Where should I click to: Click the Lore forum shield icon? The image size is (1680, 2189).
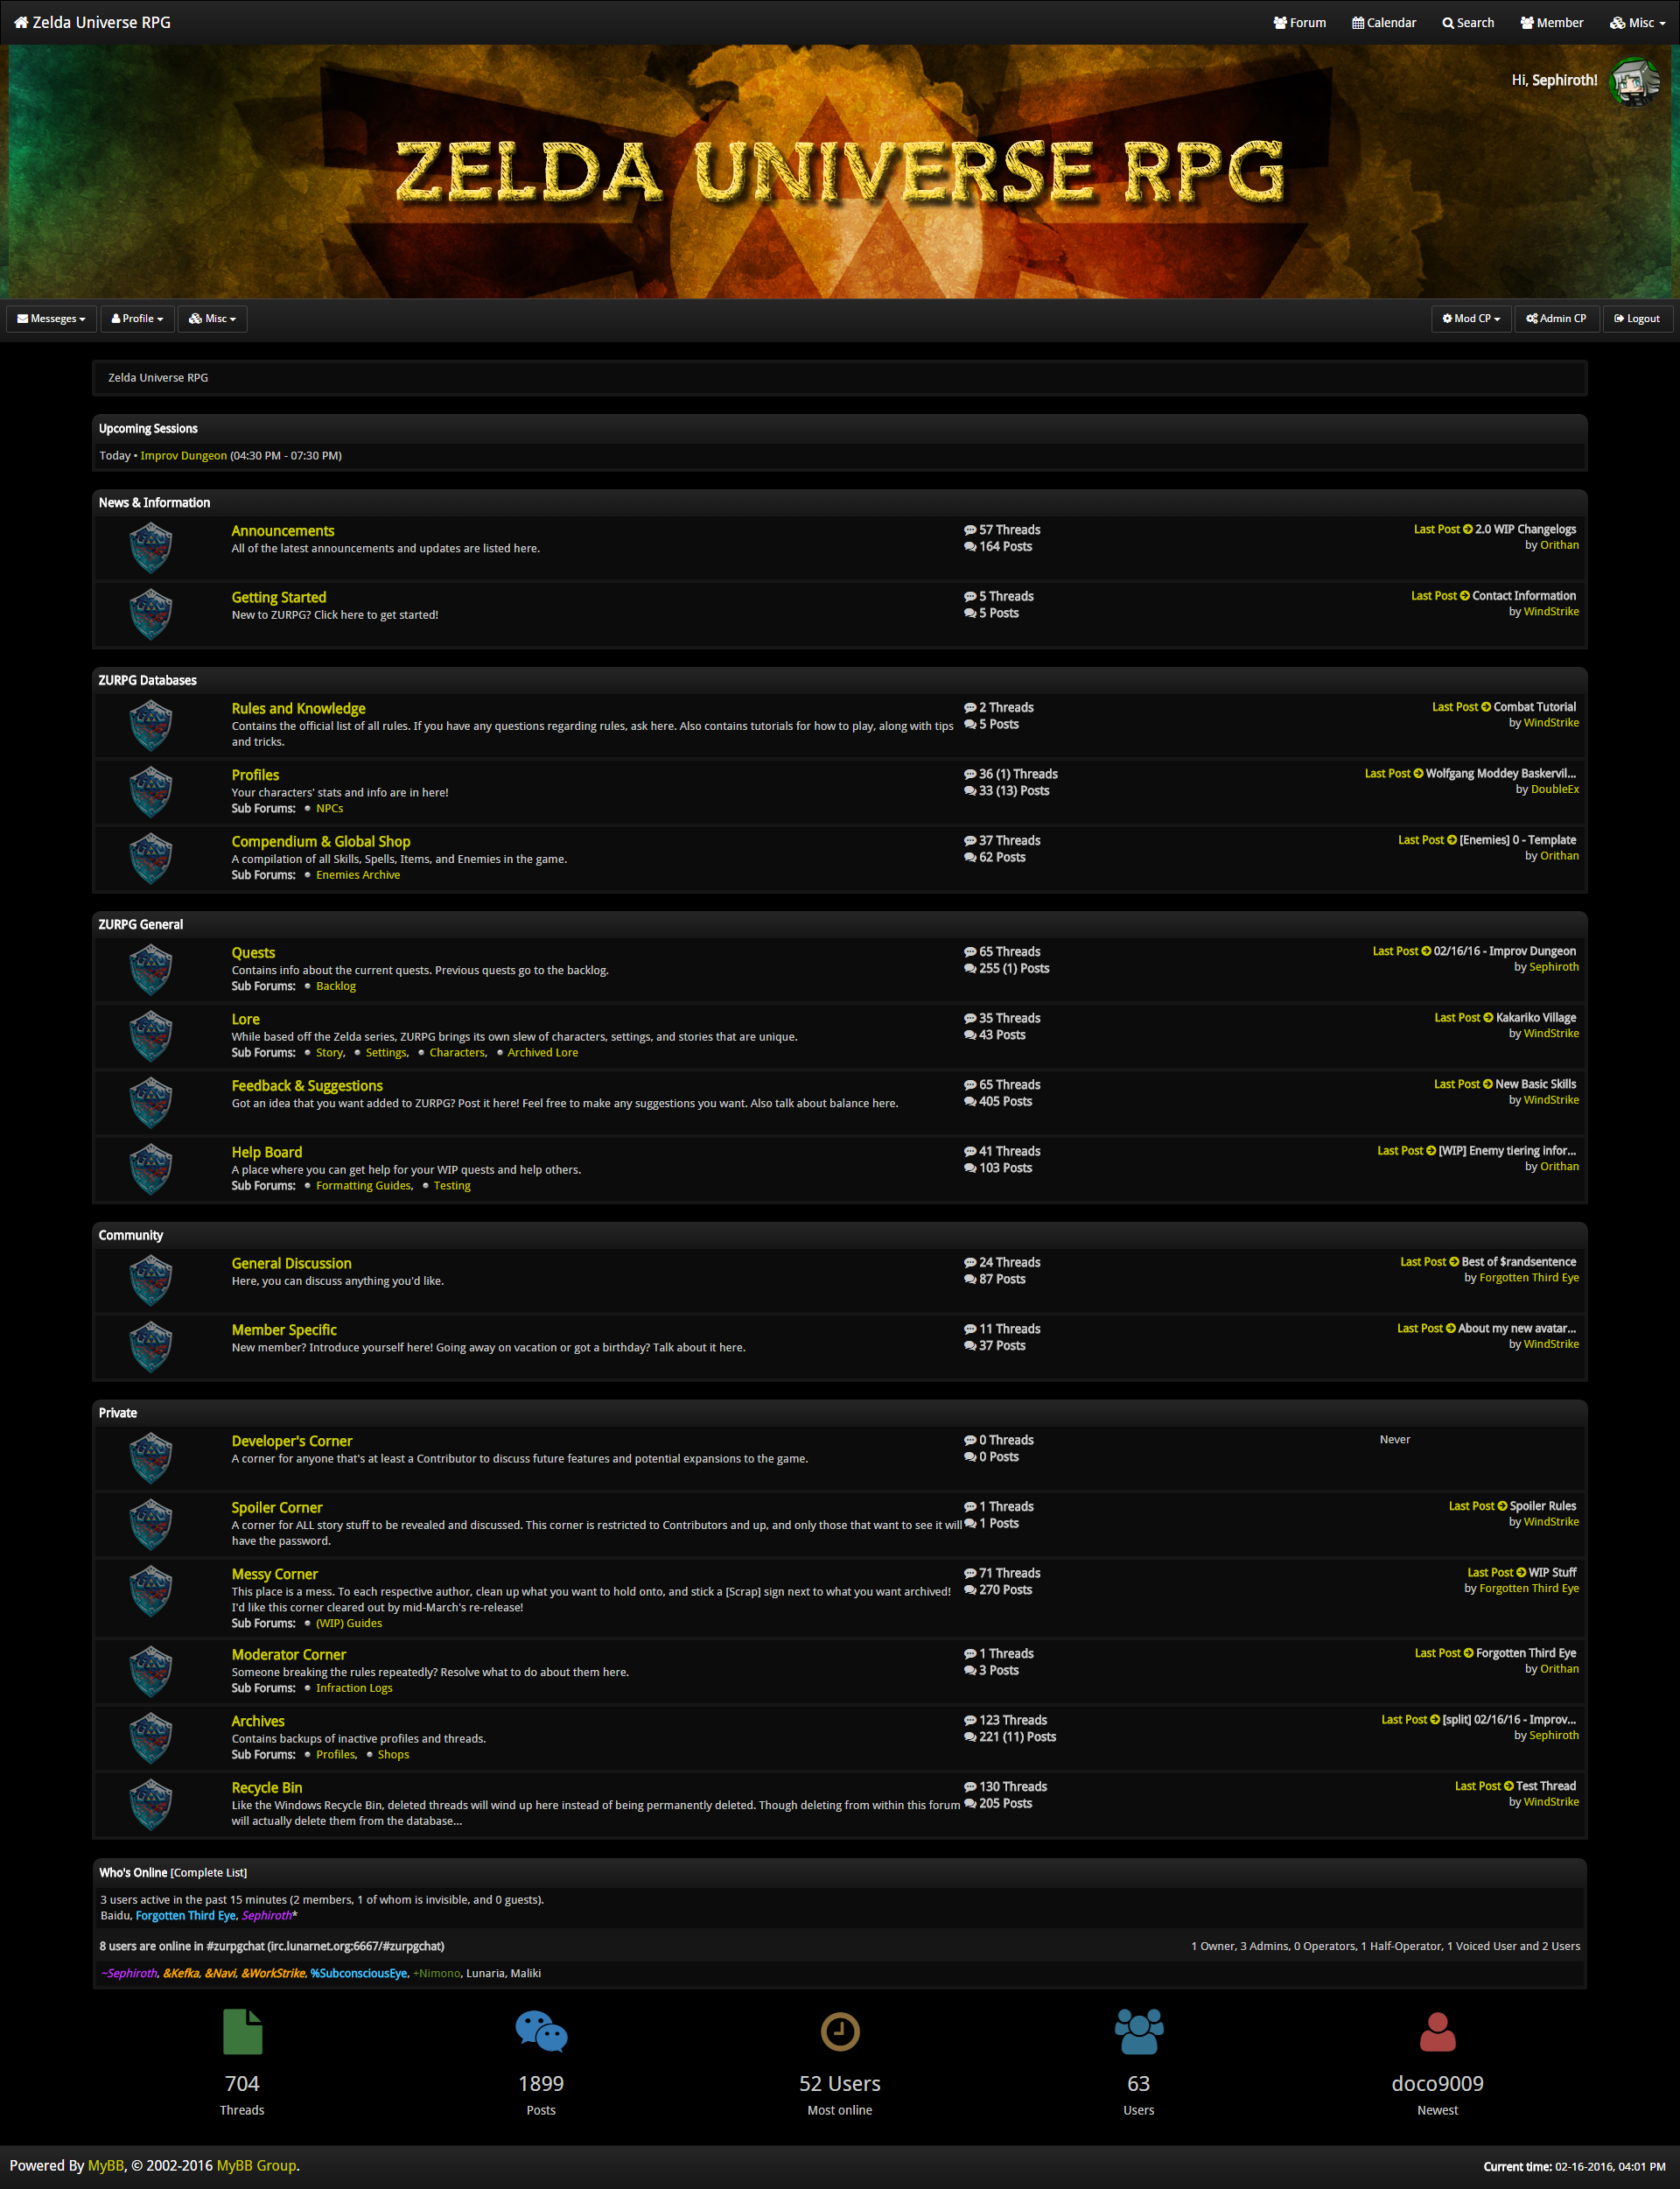pos(151,1036)
